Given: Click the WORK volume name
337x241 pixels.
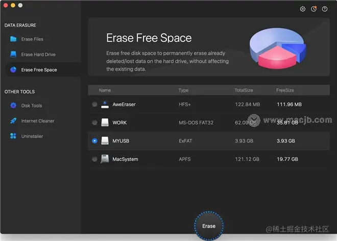Looking at the screenshot, I should 119,123.
